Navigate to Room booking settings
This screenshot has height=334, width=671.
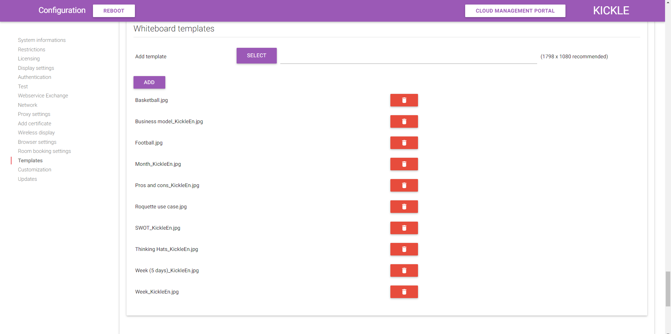click(x=44, y=151)
